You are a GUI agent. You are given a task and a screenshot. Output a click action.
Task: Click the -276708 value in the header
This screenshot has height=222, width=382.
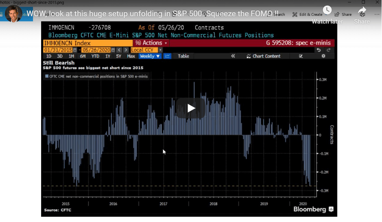99,28
